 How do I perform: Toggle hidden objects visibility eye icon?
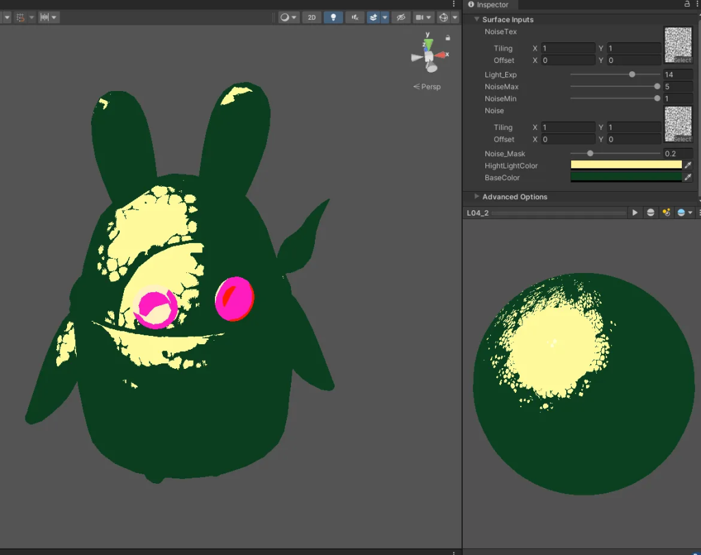pyautogui.click(x=402, y=17)
